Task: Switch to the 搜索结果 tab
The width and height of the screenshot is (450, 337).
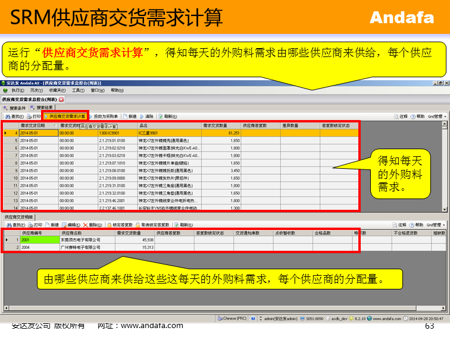Action: [42, 108]
